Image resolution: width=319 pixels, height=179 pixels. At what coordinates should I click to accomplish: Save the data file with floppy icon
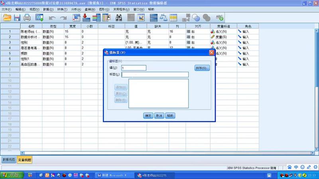tap(17, 18)
